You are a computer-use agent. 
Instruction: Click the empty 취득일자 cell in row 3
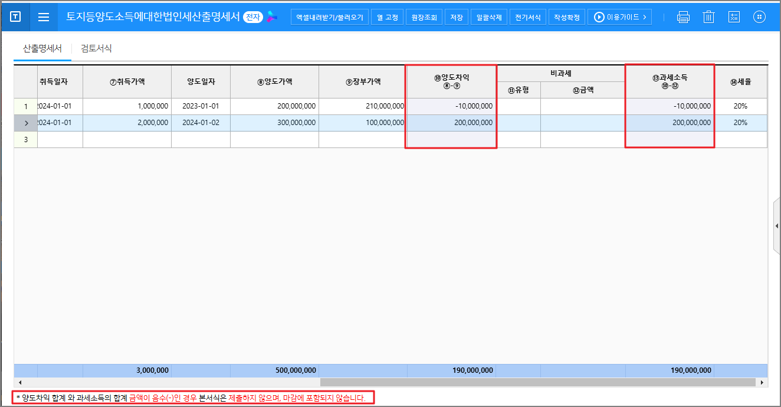[61, 139]
